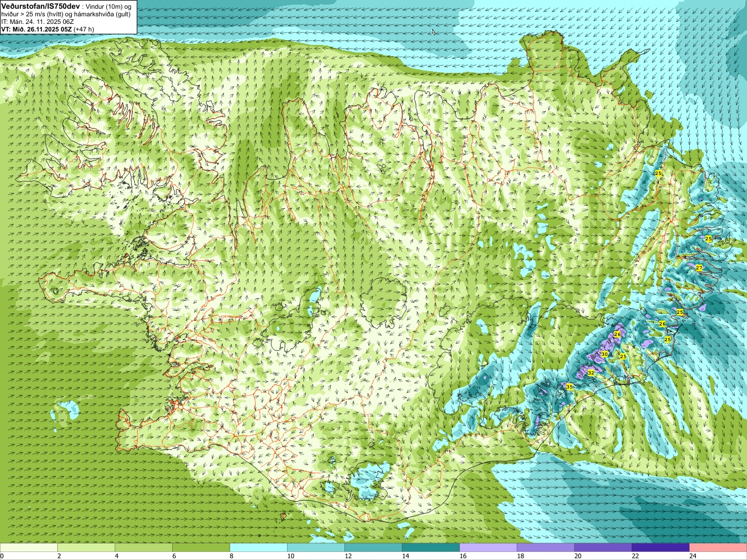Screen dimensions: 747x560
Task: Click the legend scale tick label 14
Action: click(406, 556)
